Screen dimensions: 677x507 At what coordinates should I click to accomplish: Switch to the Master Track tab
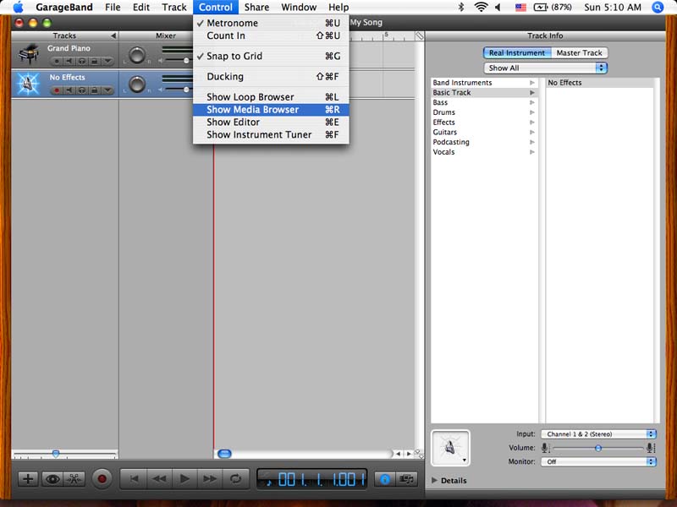[x=579, y=52]
